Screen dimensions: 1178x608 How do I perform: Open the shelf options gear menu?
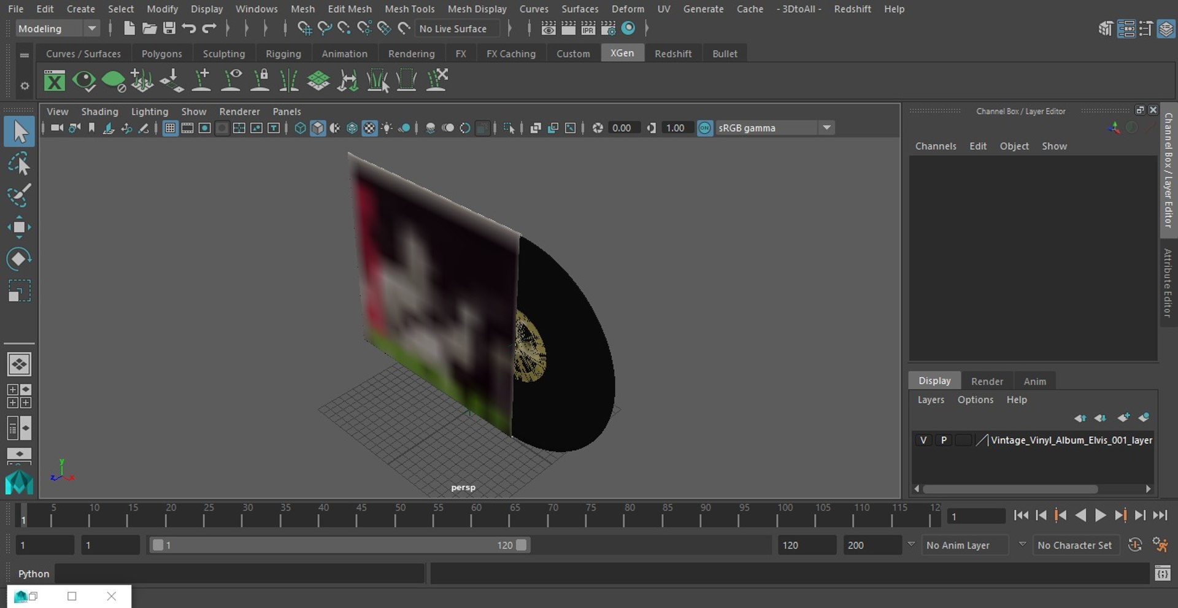25,86
